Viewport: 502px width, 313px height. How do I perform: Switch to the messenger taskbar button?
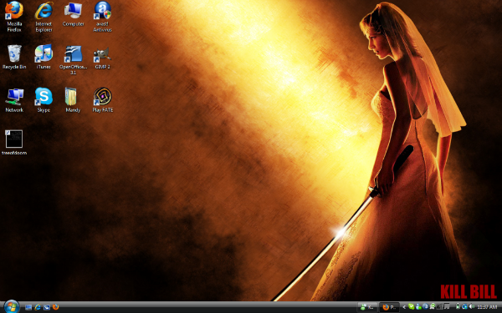tap(367, 307)
